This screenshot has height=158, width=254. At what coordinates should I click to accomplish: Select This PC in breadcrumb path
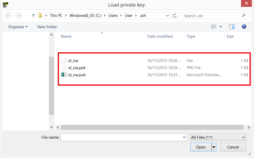click(x=56, y=16)
